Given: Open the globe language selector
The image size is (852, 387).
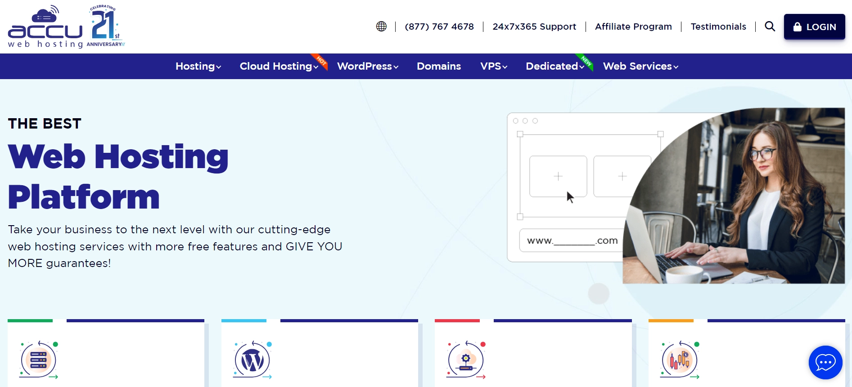Looking at the screenshot, I should click(381, 27).
